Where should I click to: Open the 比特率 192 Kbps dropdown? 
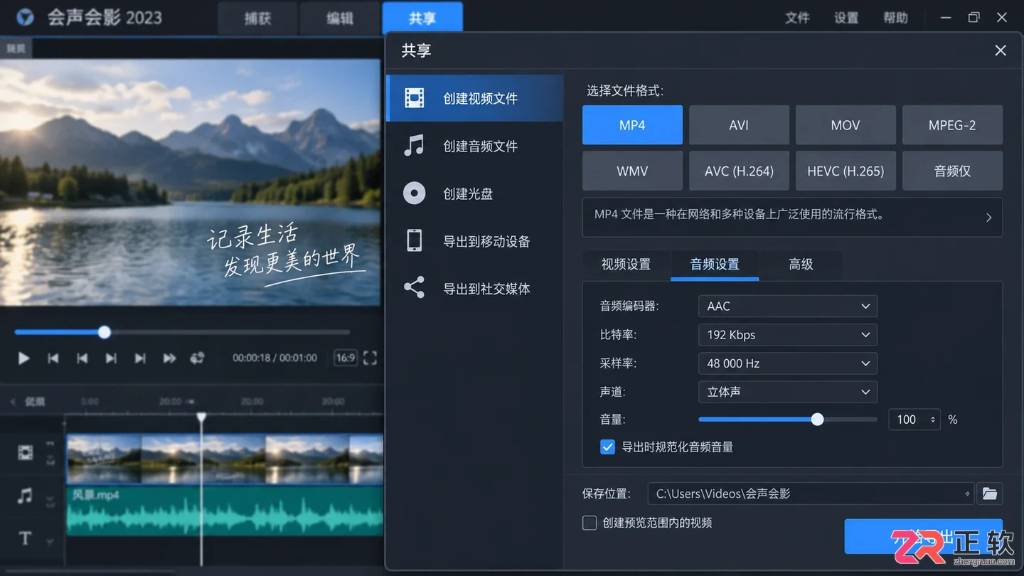[x=788, y=334]
